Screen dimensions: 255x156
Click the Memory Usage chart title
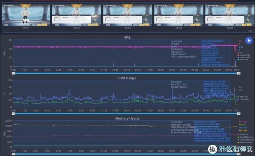point(127,118)
